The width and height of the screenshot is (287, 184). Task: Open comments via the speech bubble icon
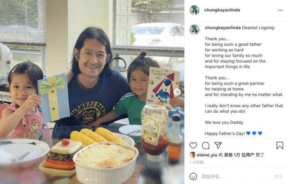pos(205,145)
